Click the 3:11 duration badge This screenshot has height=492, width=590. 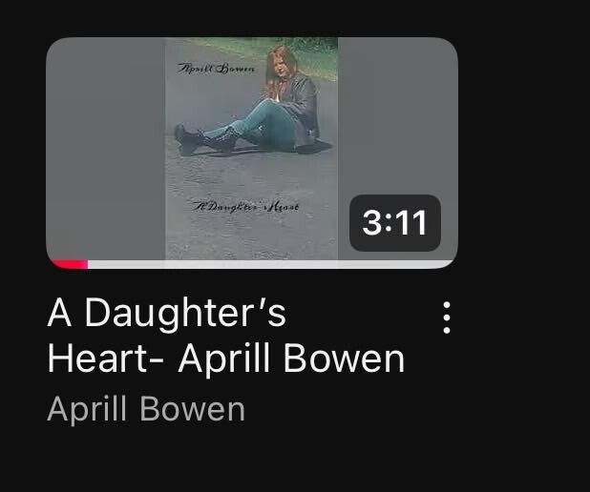[394, 222]
